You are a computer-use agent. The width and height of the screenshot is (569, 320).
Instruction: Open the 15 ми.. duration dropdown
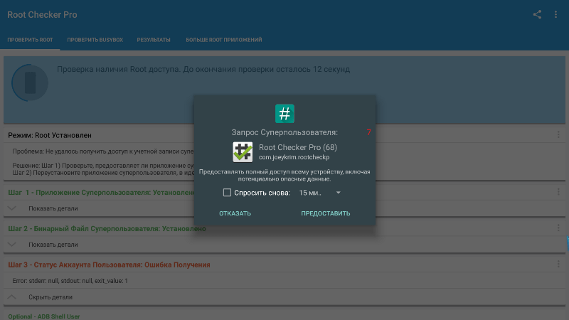tap(319, 193)
